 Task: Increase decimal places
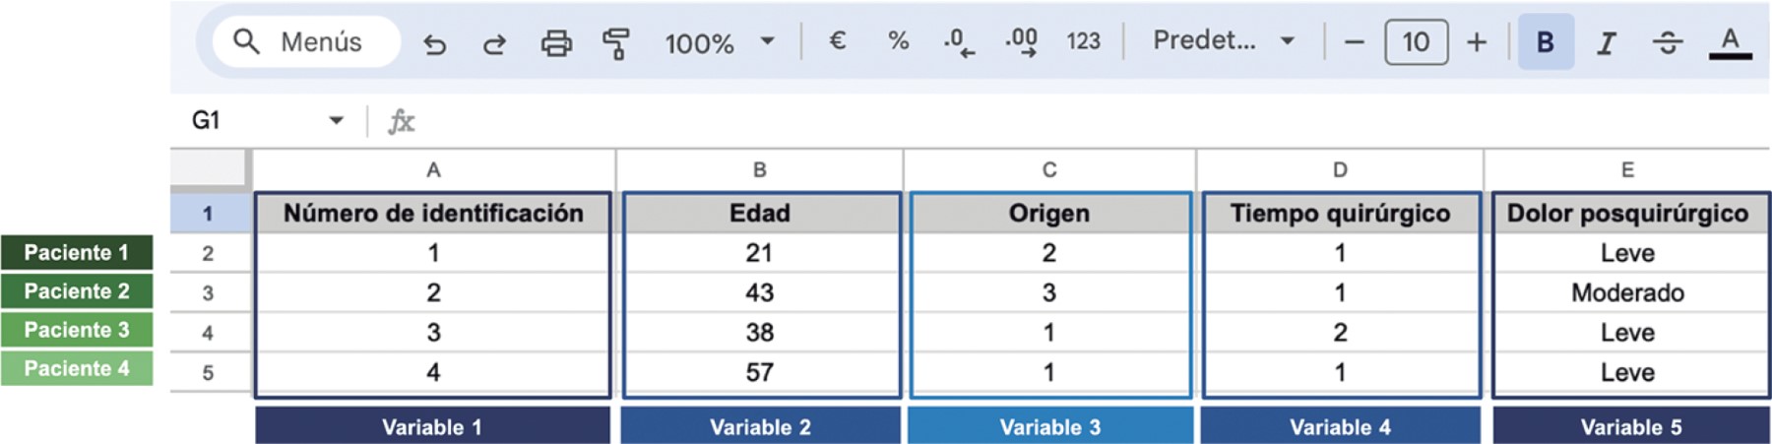point(1021,42)
